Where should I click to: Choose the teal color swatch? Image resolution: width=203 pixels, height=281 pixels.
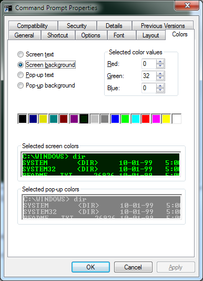click(54, 119)
